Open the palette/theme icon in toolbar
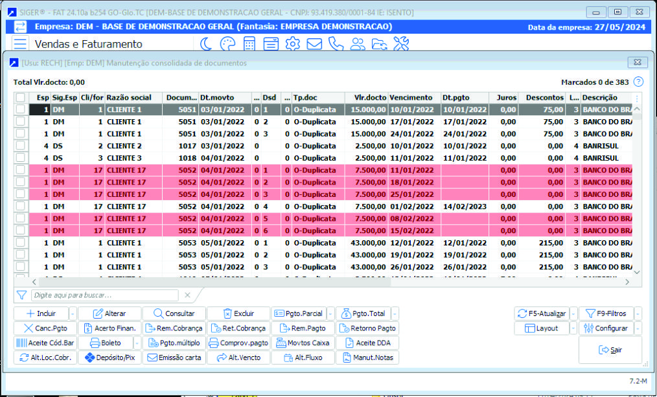657x397 pixels. point(229,43)
